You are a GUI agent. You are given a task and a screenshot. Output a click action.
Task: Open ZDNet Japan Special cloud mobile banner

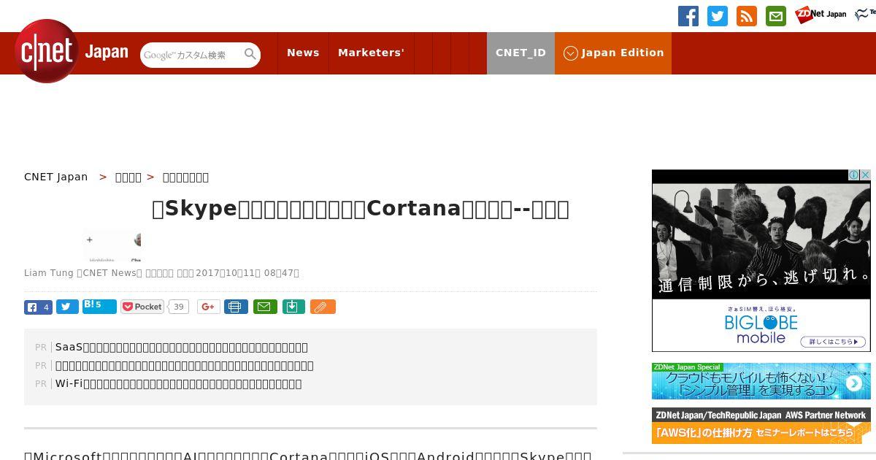click(x=761, y=381)
